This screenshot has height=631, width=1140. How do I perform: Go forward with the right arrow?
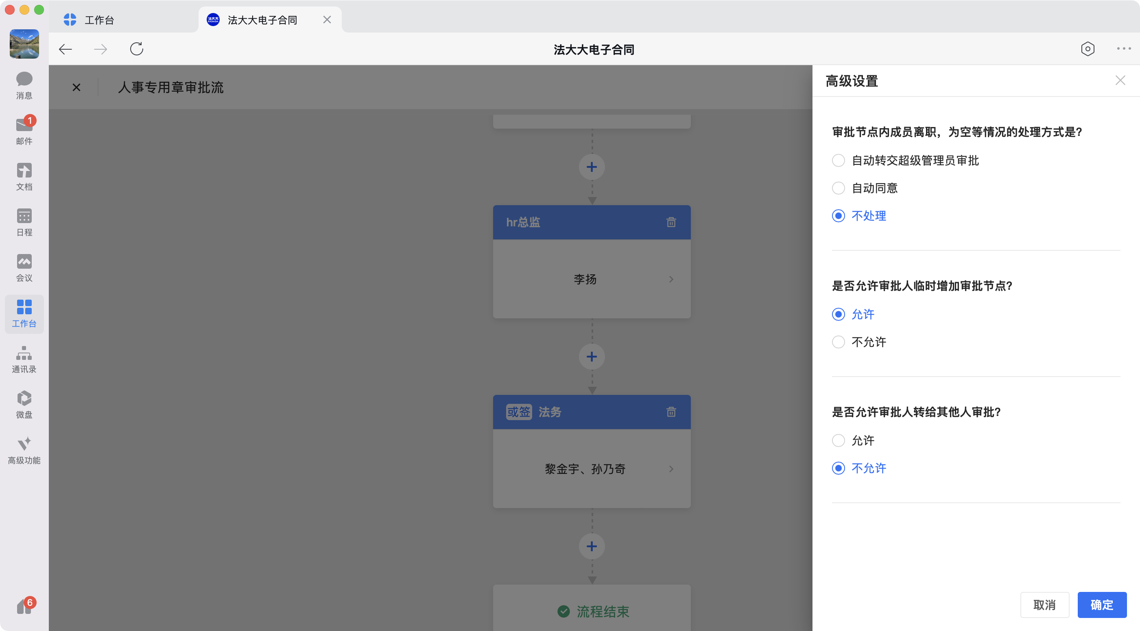100,49
